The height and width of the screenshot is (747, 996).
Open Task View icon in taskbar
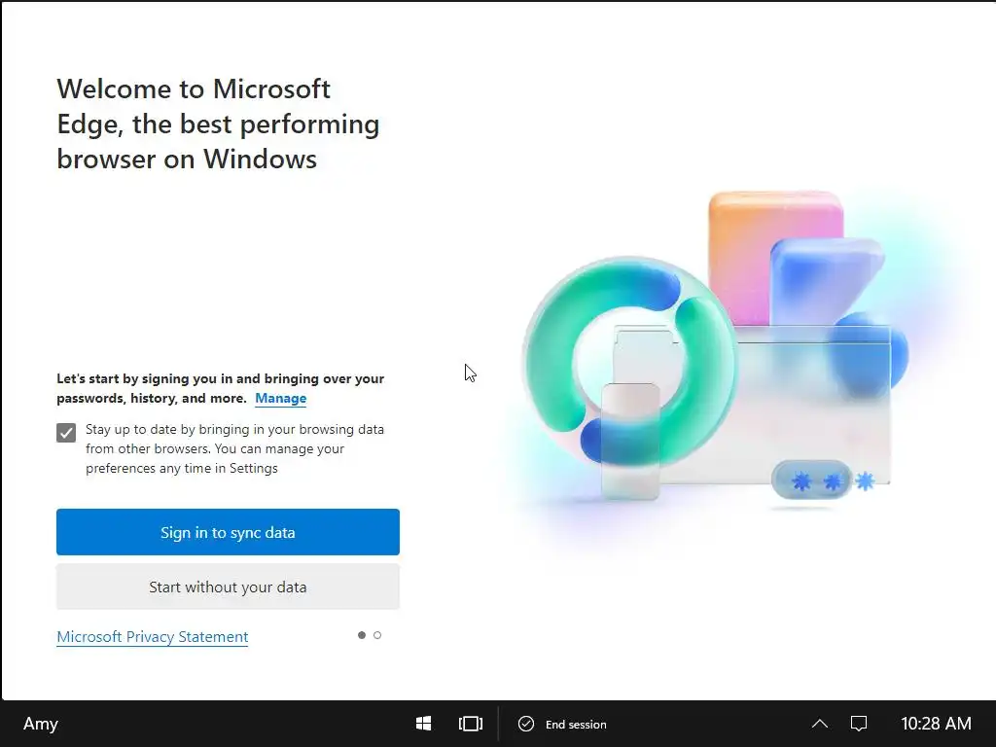[471, 724]
